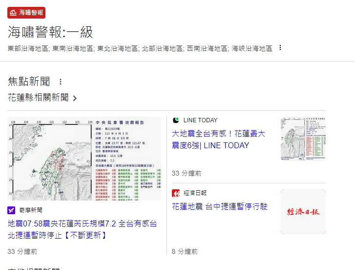Click the 海嘯警報:一級 heading
This screenshot has width=355, height=270.
point(50,32)
